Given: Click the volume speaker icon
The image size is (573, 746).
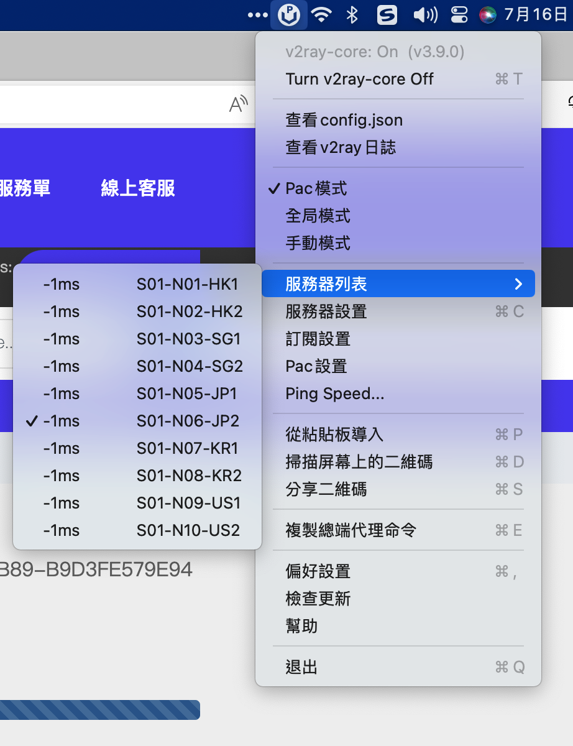Looking at the screenshot, I should (425, 15).
